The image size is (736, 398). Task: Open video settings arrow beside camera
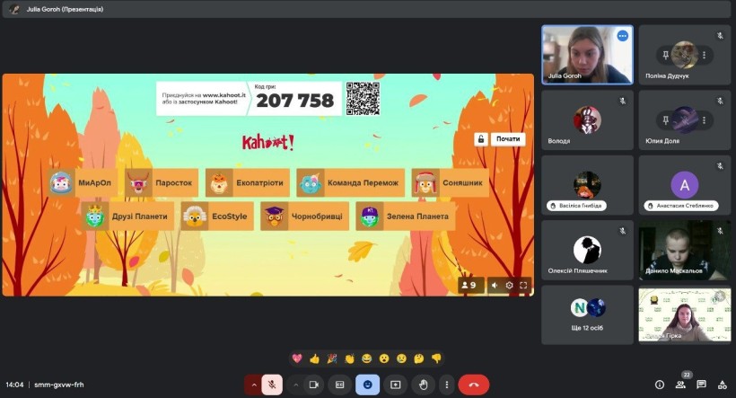click(x=295, y=385)
